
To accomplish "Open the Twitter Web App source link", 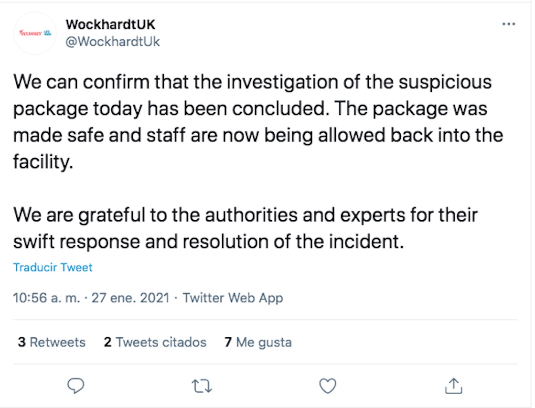I will pos(233,298).
